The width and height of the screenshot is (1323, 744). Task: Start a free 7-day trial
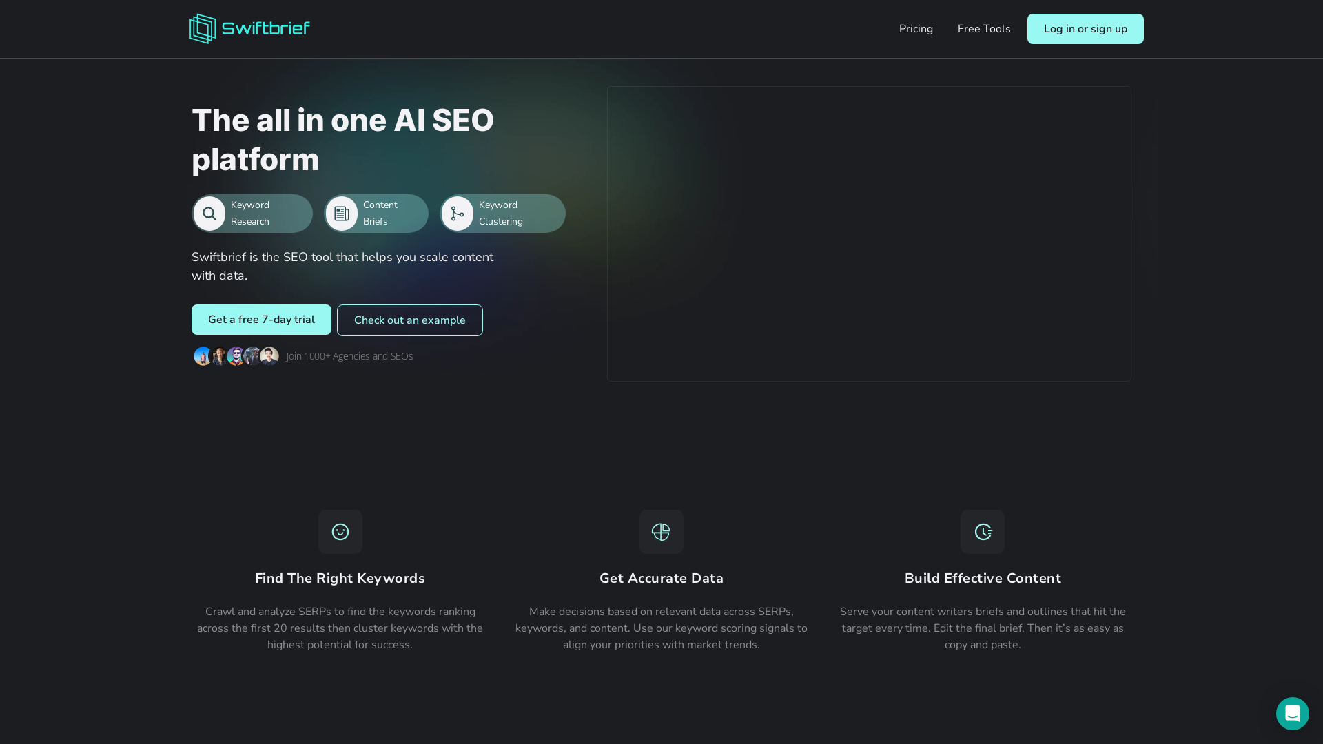click(x=261, y=320)
